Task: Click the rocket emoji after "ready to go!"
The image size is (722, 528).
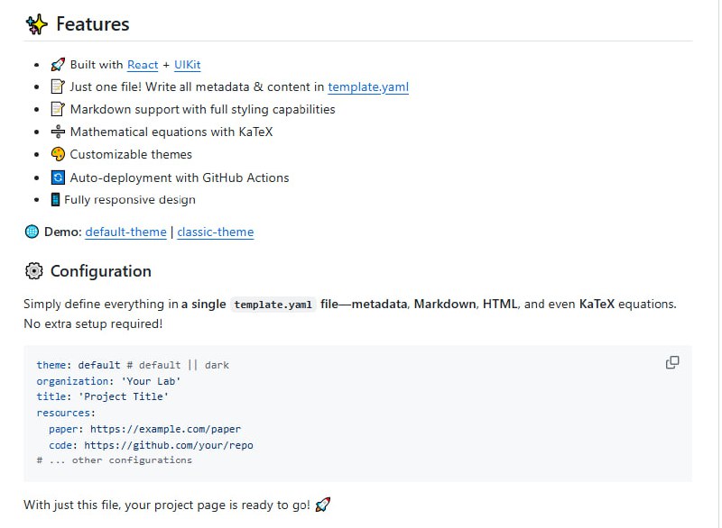Action: point(323,505)
